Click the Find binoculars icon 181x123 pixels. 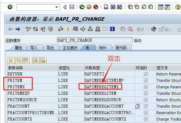coord(113,7)
